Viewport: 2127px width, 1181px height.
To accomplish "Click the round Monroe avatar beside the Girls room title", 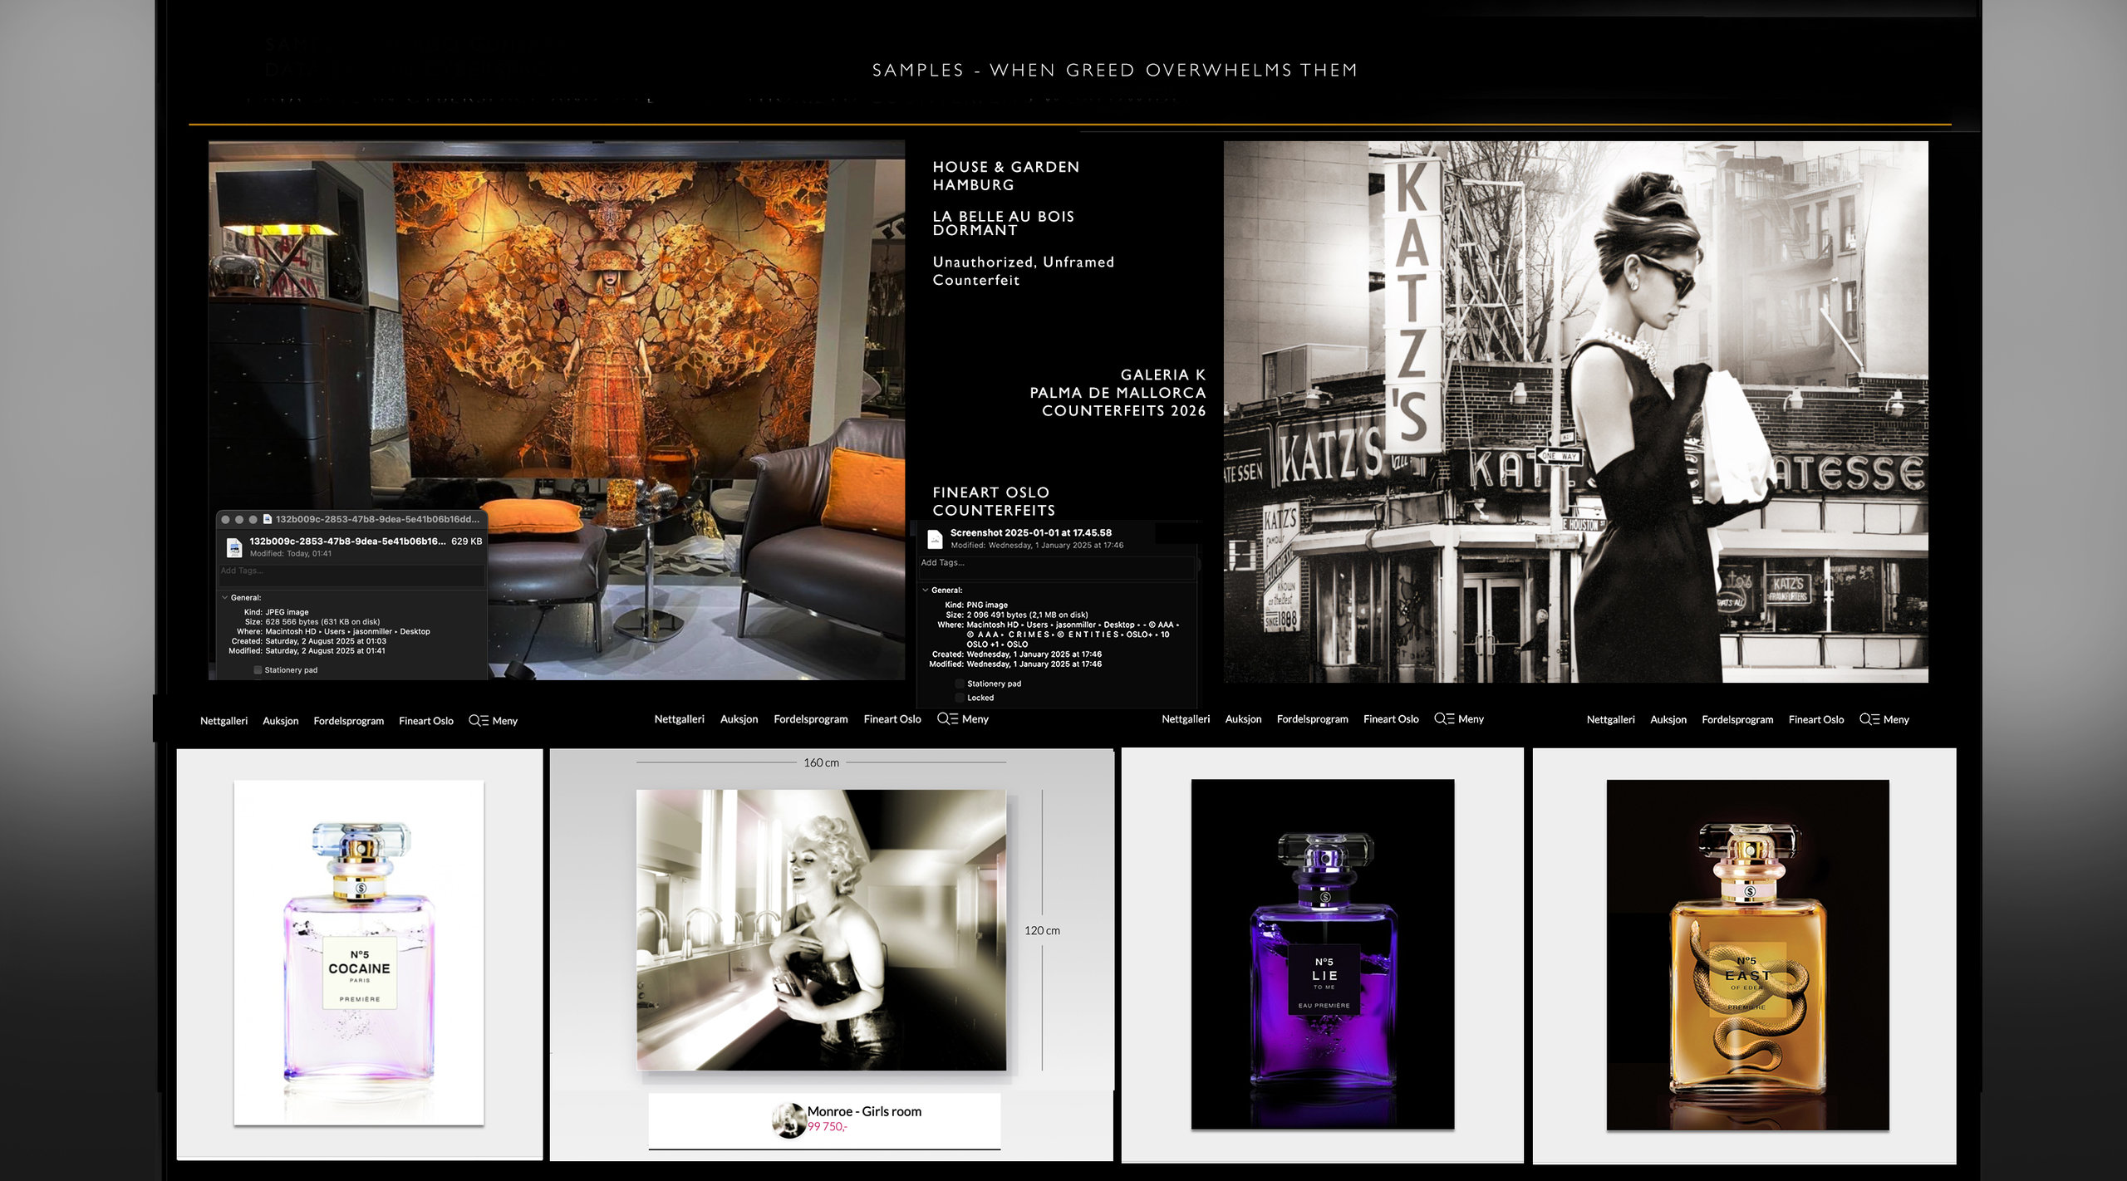I will pyautogui.click(x=788, y=1119).
